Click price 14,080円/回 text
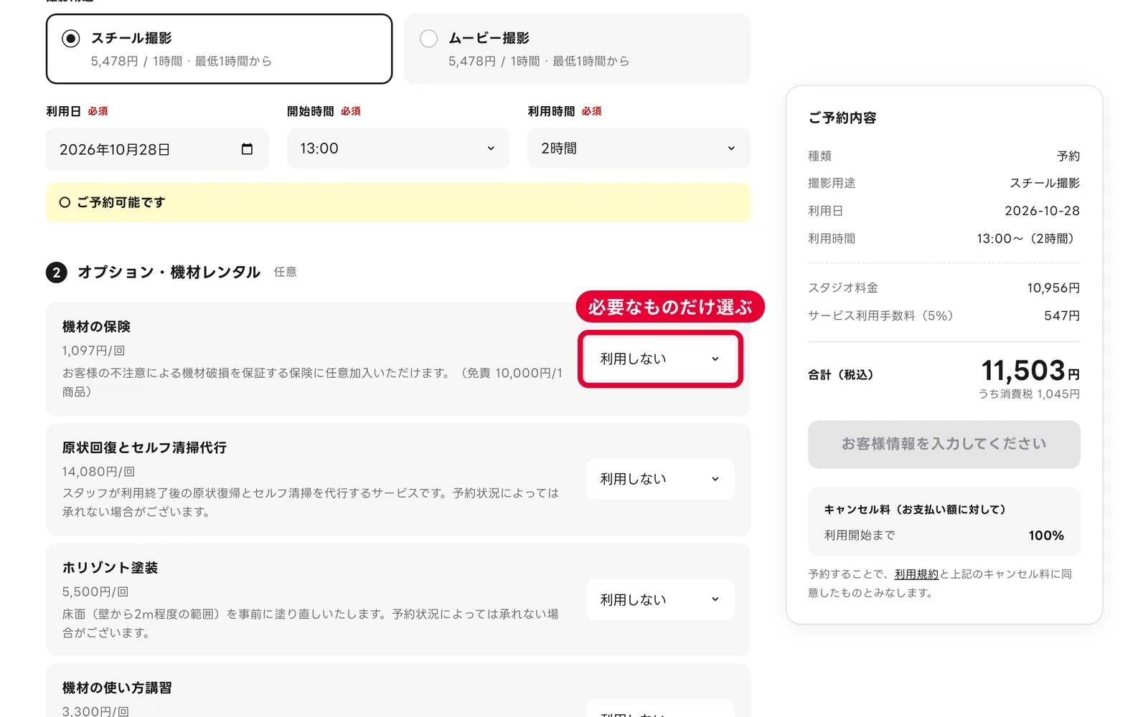 coord(98,472)
